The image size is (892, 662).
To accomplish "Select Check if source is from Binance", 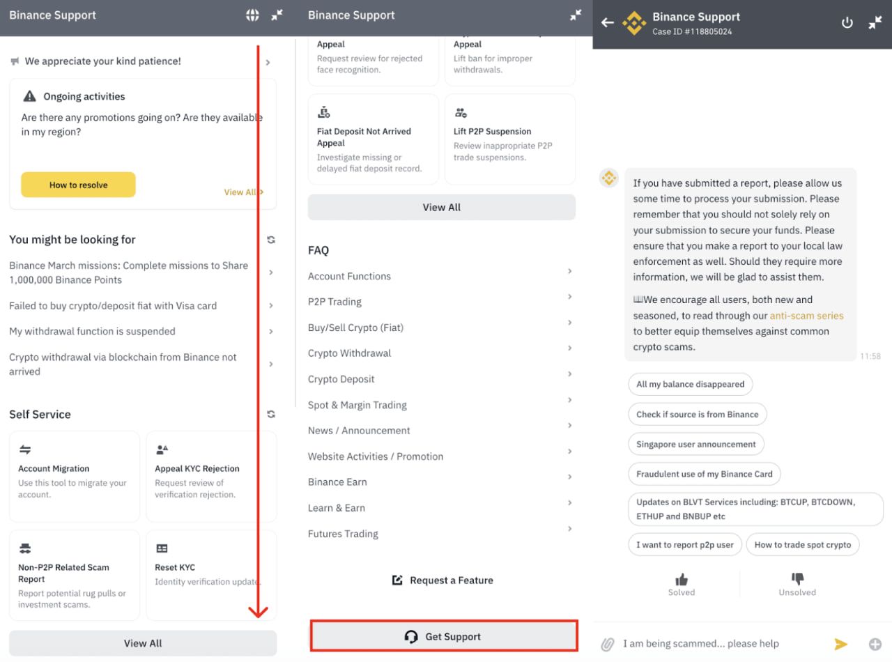I will click(698, 414).
